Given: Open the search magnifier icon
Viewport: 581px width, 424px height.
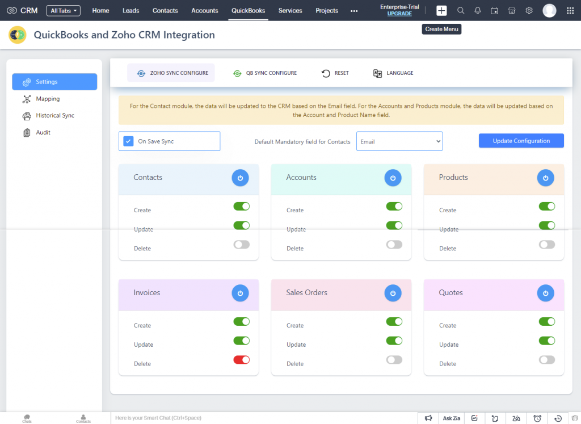Looking at the screenshot, I should pyautogui.click(x=461, y=10).
